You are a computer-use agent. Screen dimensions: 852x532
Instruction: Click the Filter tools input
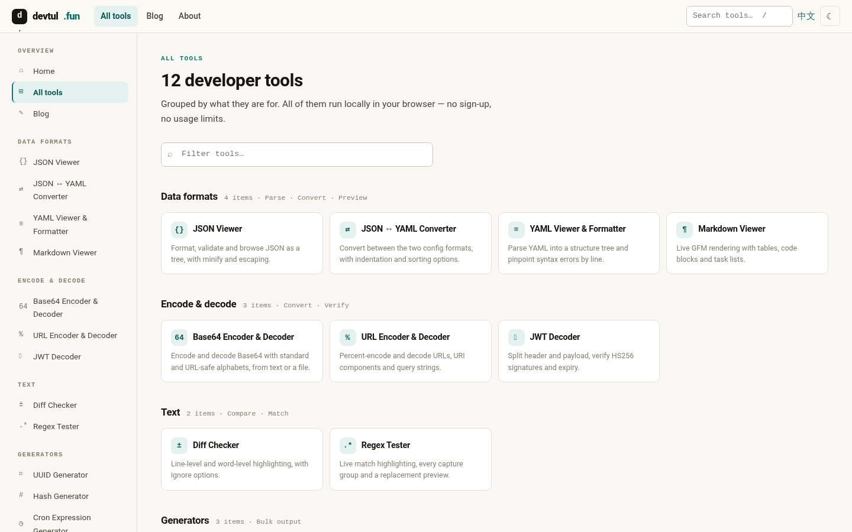pyautogui.click(x=297, y=154)
